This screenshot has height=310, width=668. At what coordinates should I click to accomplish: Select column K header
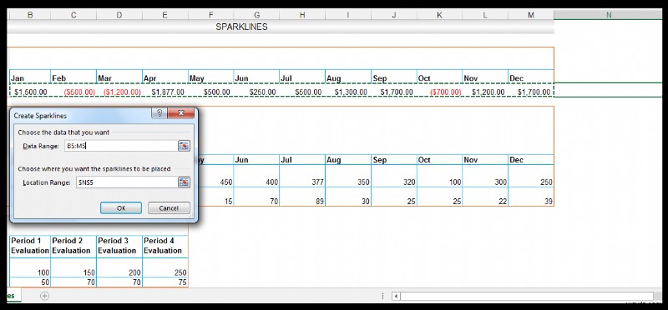point(440,15)
